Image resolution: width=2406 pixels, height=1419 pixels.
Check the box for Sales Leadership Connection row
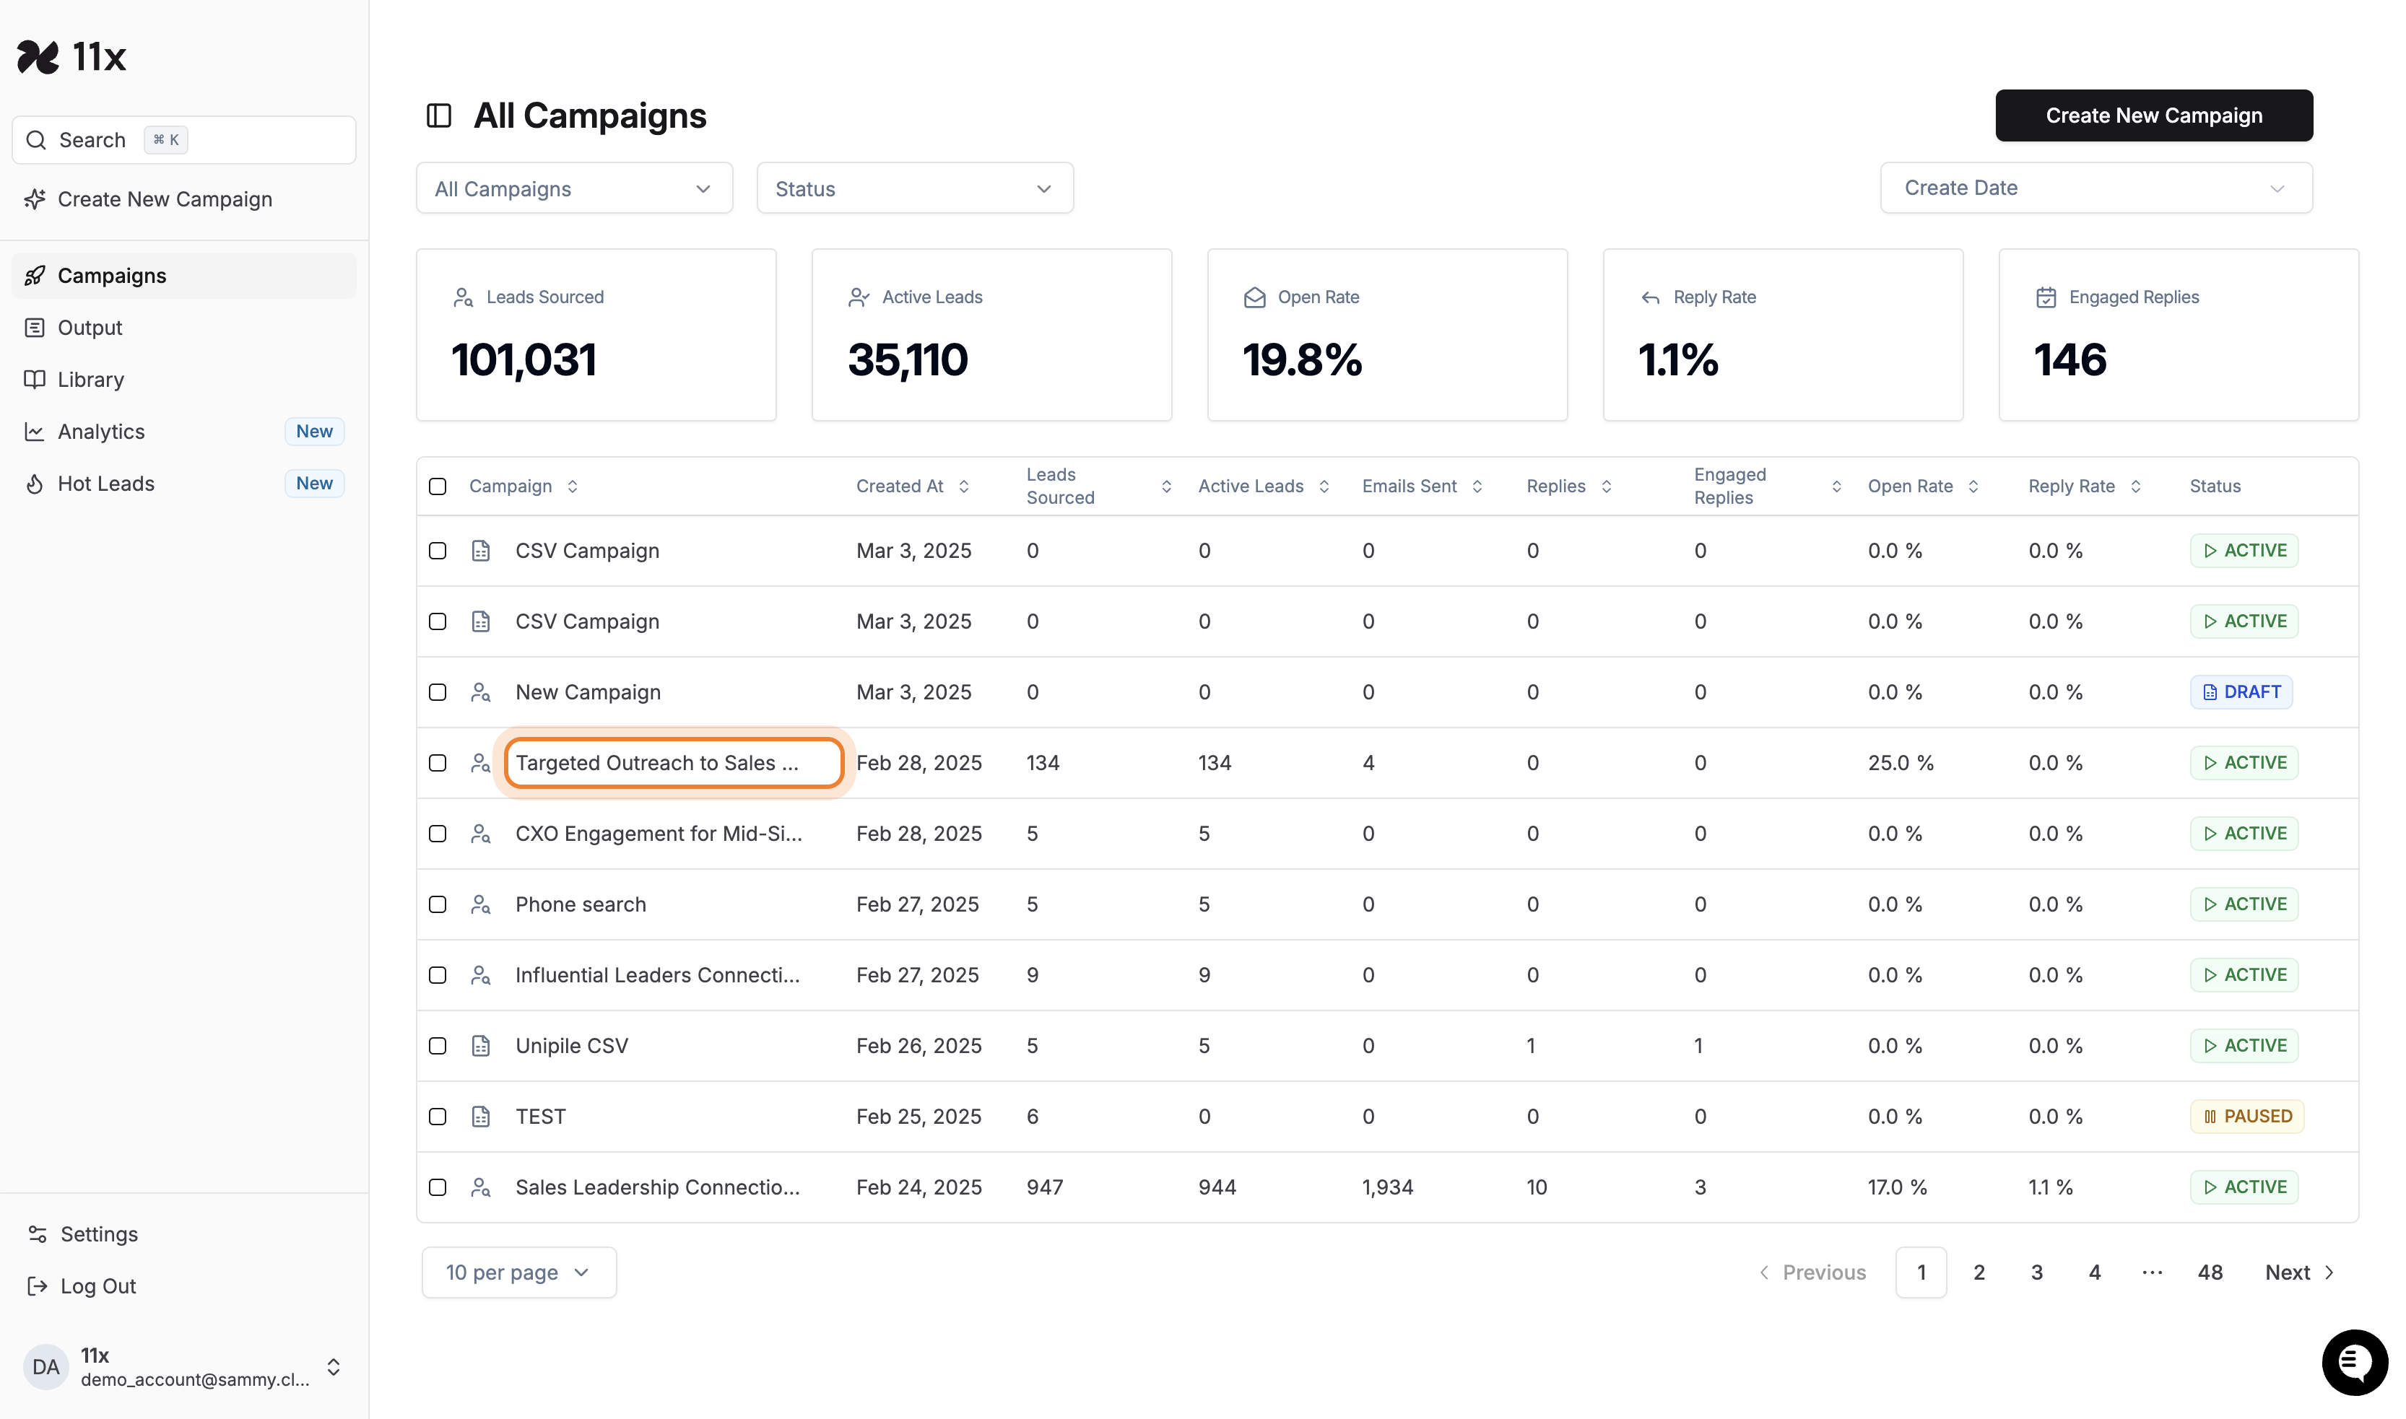437,1187
